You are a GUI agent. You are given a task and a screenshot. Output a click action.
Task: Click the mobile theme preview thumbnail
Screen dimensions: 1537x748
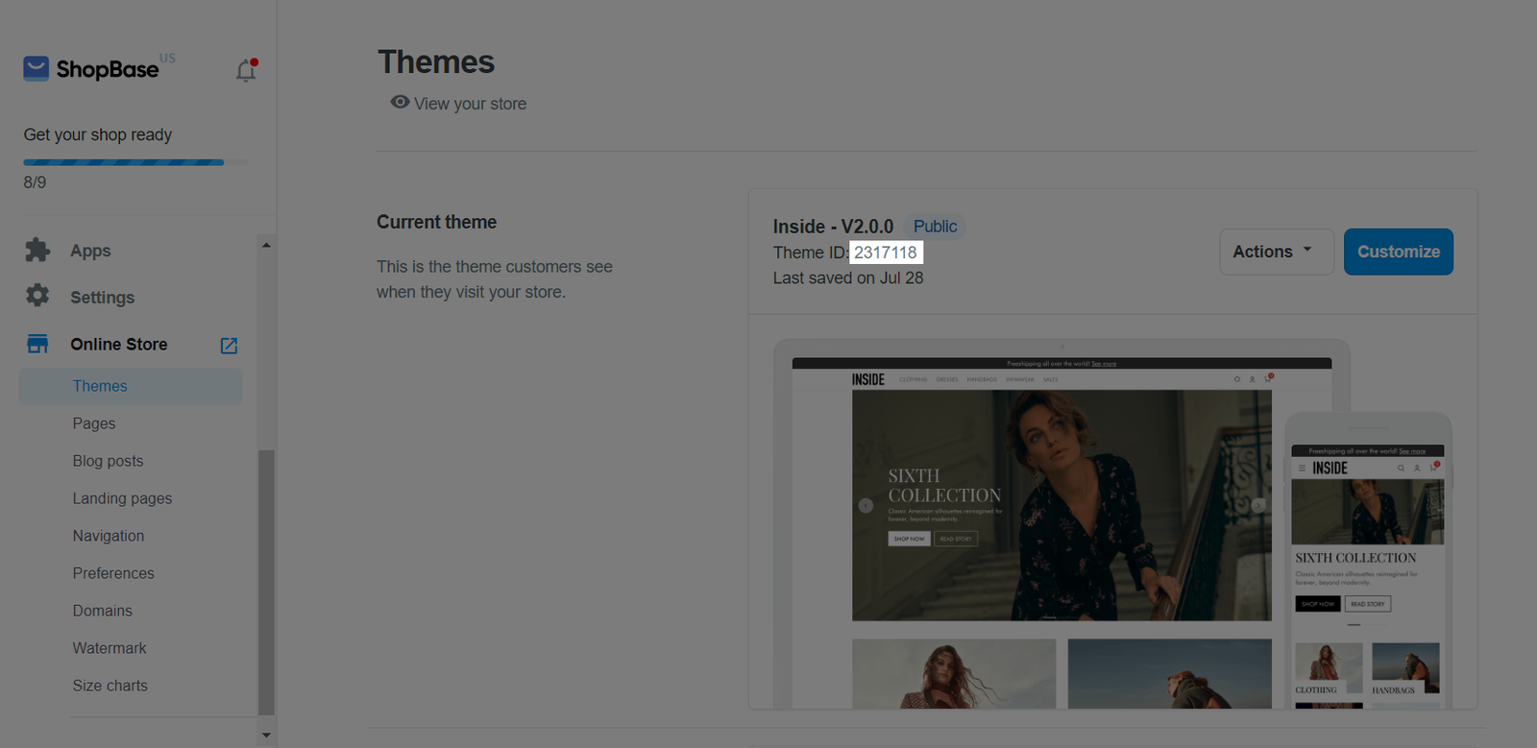(1367, 567)
